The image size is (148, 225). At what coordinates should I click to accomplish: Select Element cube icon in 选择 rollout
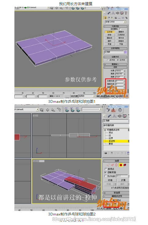pos(125,165)
